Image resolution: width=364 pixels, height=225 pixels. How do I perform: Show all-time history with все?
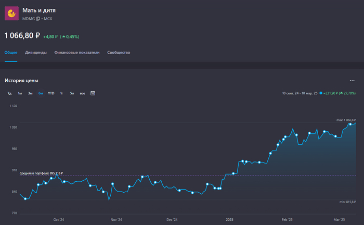coord(82,93)
